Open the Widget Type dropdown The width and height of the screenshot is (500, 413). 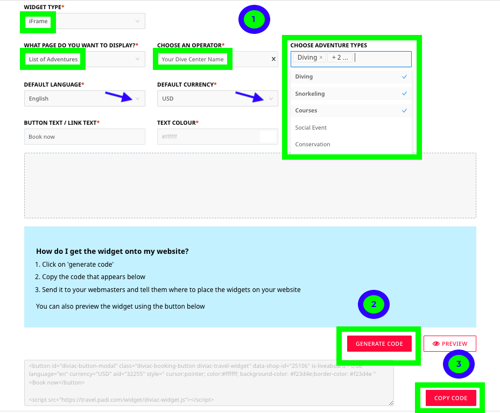[137, 22]
